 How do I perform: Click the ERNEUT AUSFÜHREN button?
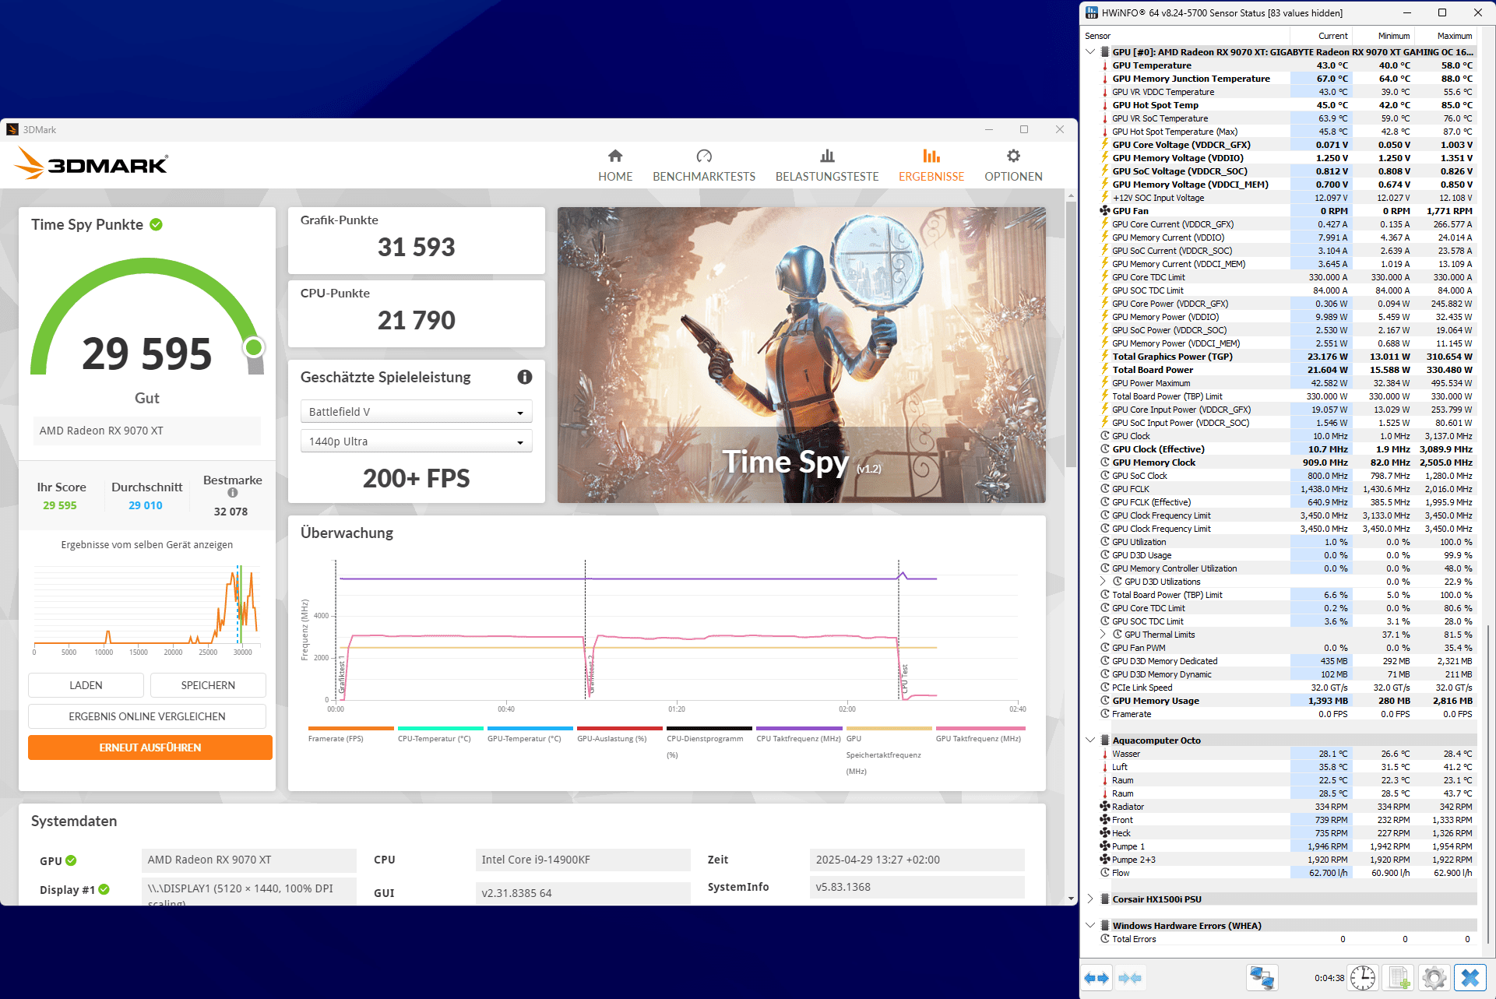point(150,747)
